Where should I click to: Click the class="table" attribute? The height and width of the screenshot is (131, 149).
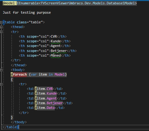pos(30,22)
